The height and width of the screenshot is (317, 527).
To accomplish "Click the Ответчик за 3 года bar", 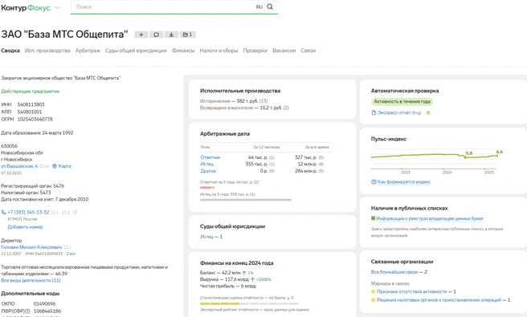I will tap(207, 187).
